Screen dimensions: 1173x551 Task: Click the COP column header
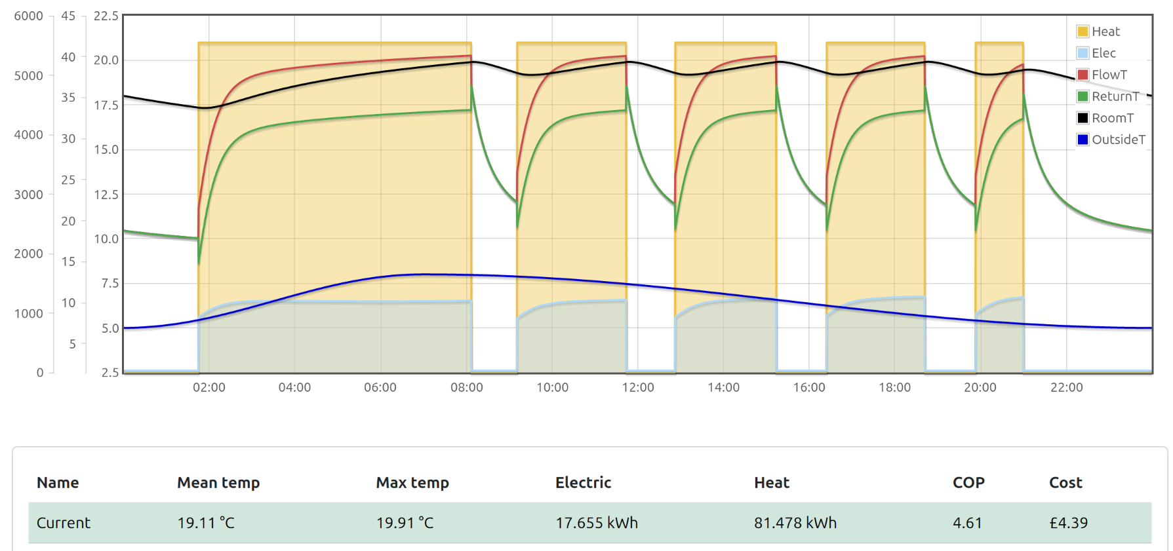click(x=968, y=483)
